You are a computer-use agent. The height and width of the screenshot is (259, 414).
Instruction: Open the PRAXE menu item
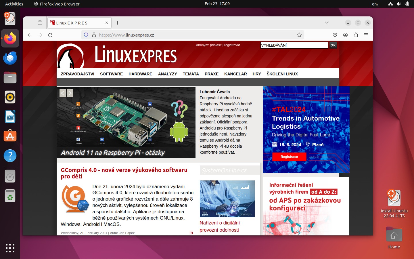[x=212, y=74]
